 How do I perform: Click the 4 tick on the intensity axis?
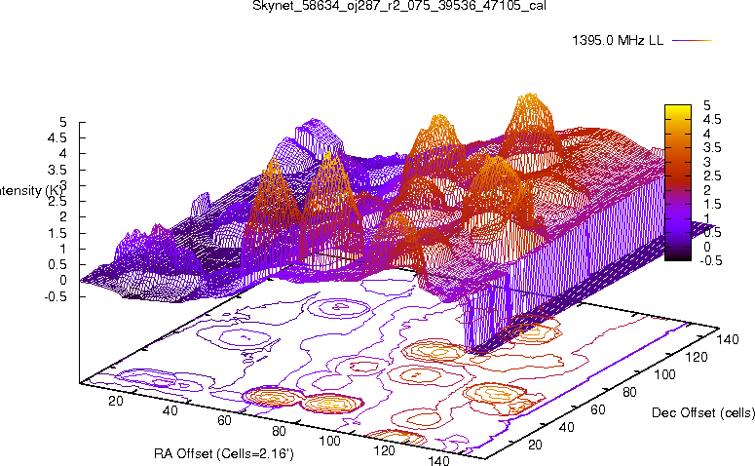[63, 154]
